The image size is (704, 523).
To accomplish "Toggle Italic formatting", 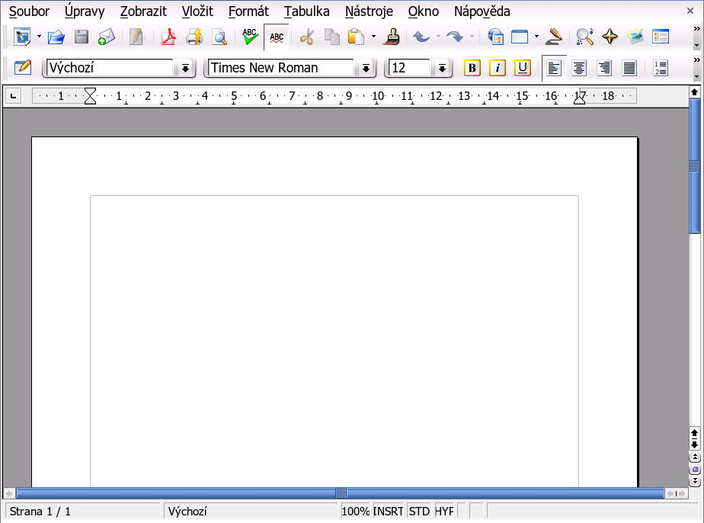I will point(497,68).
